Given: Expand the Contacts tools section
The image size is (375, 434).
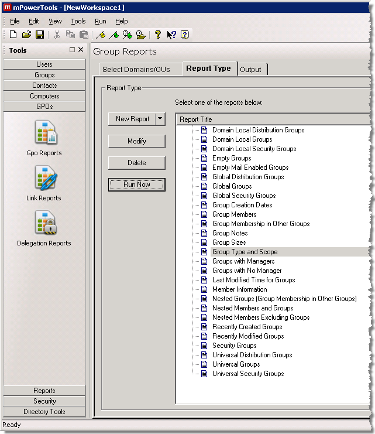Looking at the screenshot, I should point(44,86).
